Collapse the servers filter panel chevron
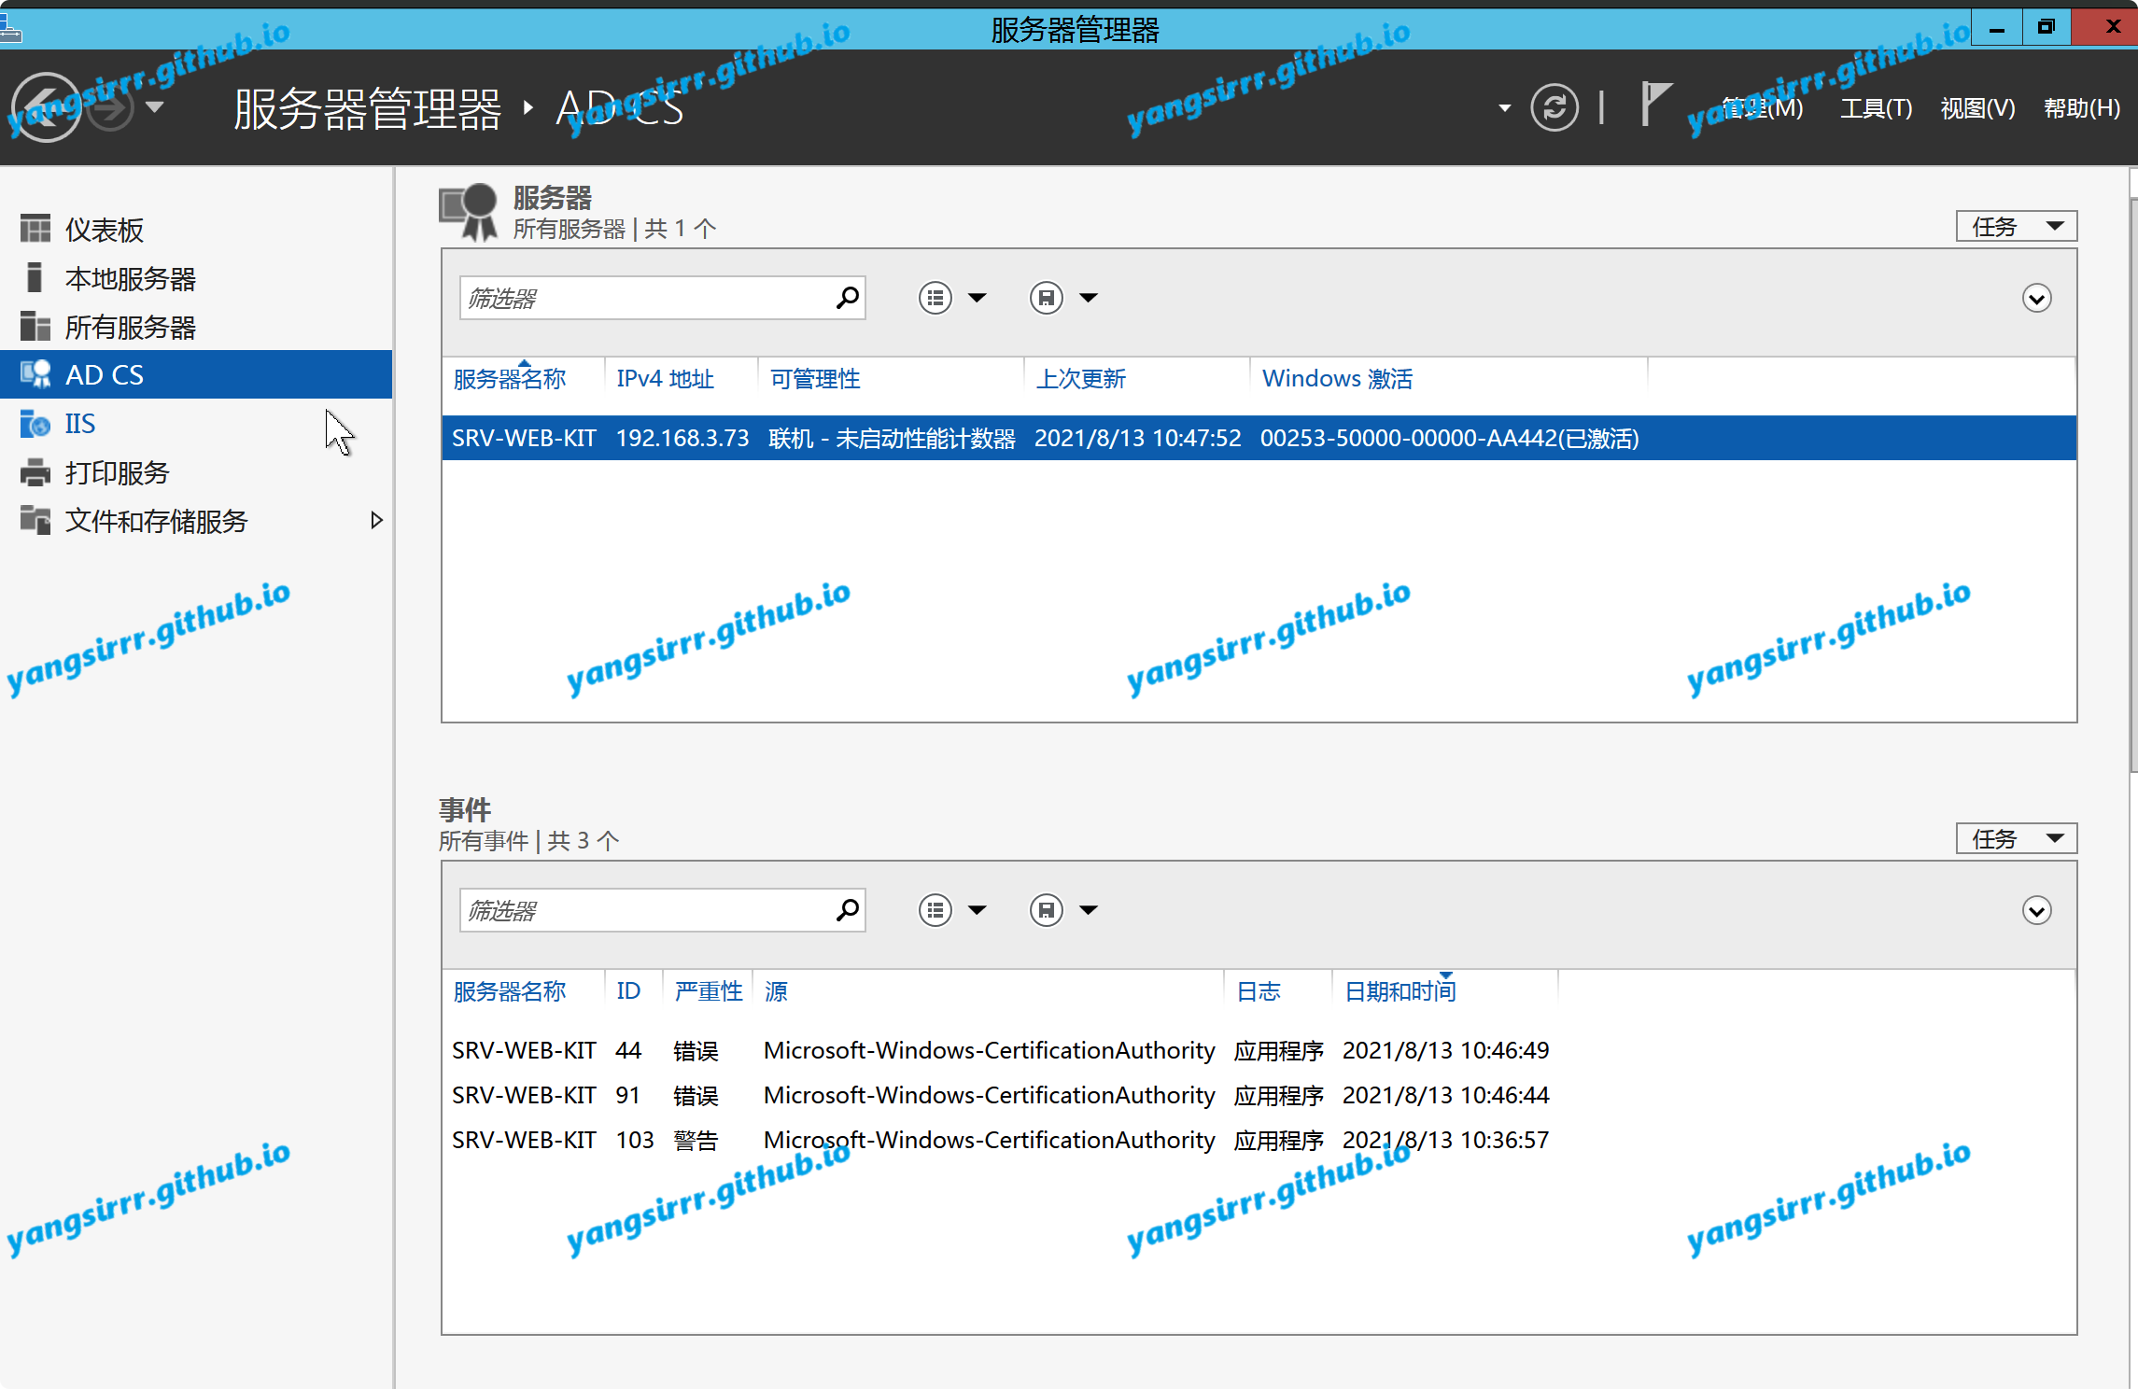Screen dimensions: 2138x1389 coord(2036,299)
